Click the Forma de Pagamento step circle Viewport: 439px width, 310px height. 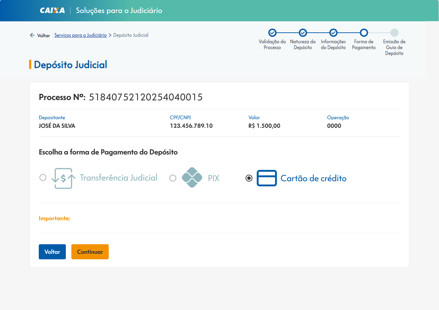(364, 33)
